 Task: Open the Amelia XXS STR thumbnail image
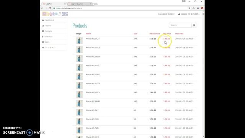79,85
